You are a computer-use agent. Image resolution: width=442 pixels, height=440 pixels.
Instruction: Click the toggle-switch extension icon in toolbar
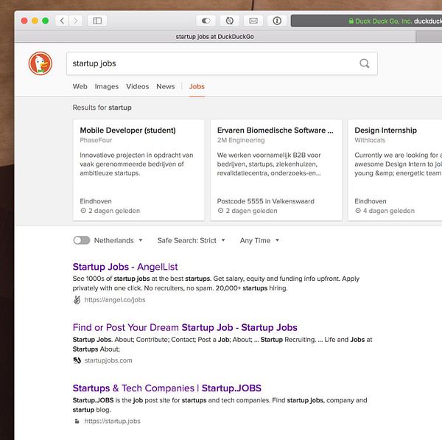pyautogui.click(x=206, y=21)
